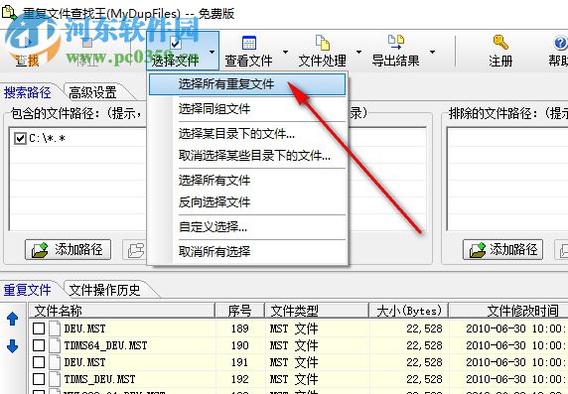Choose 选择所有文件 menu item
The image size is (568, 394).
tap(247, 180)
